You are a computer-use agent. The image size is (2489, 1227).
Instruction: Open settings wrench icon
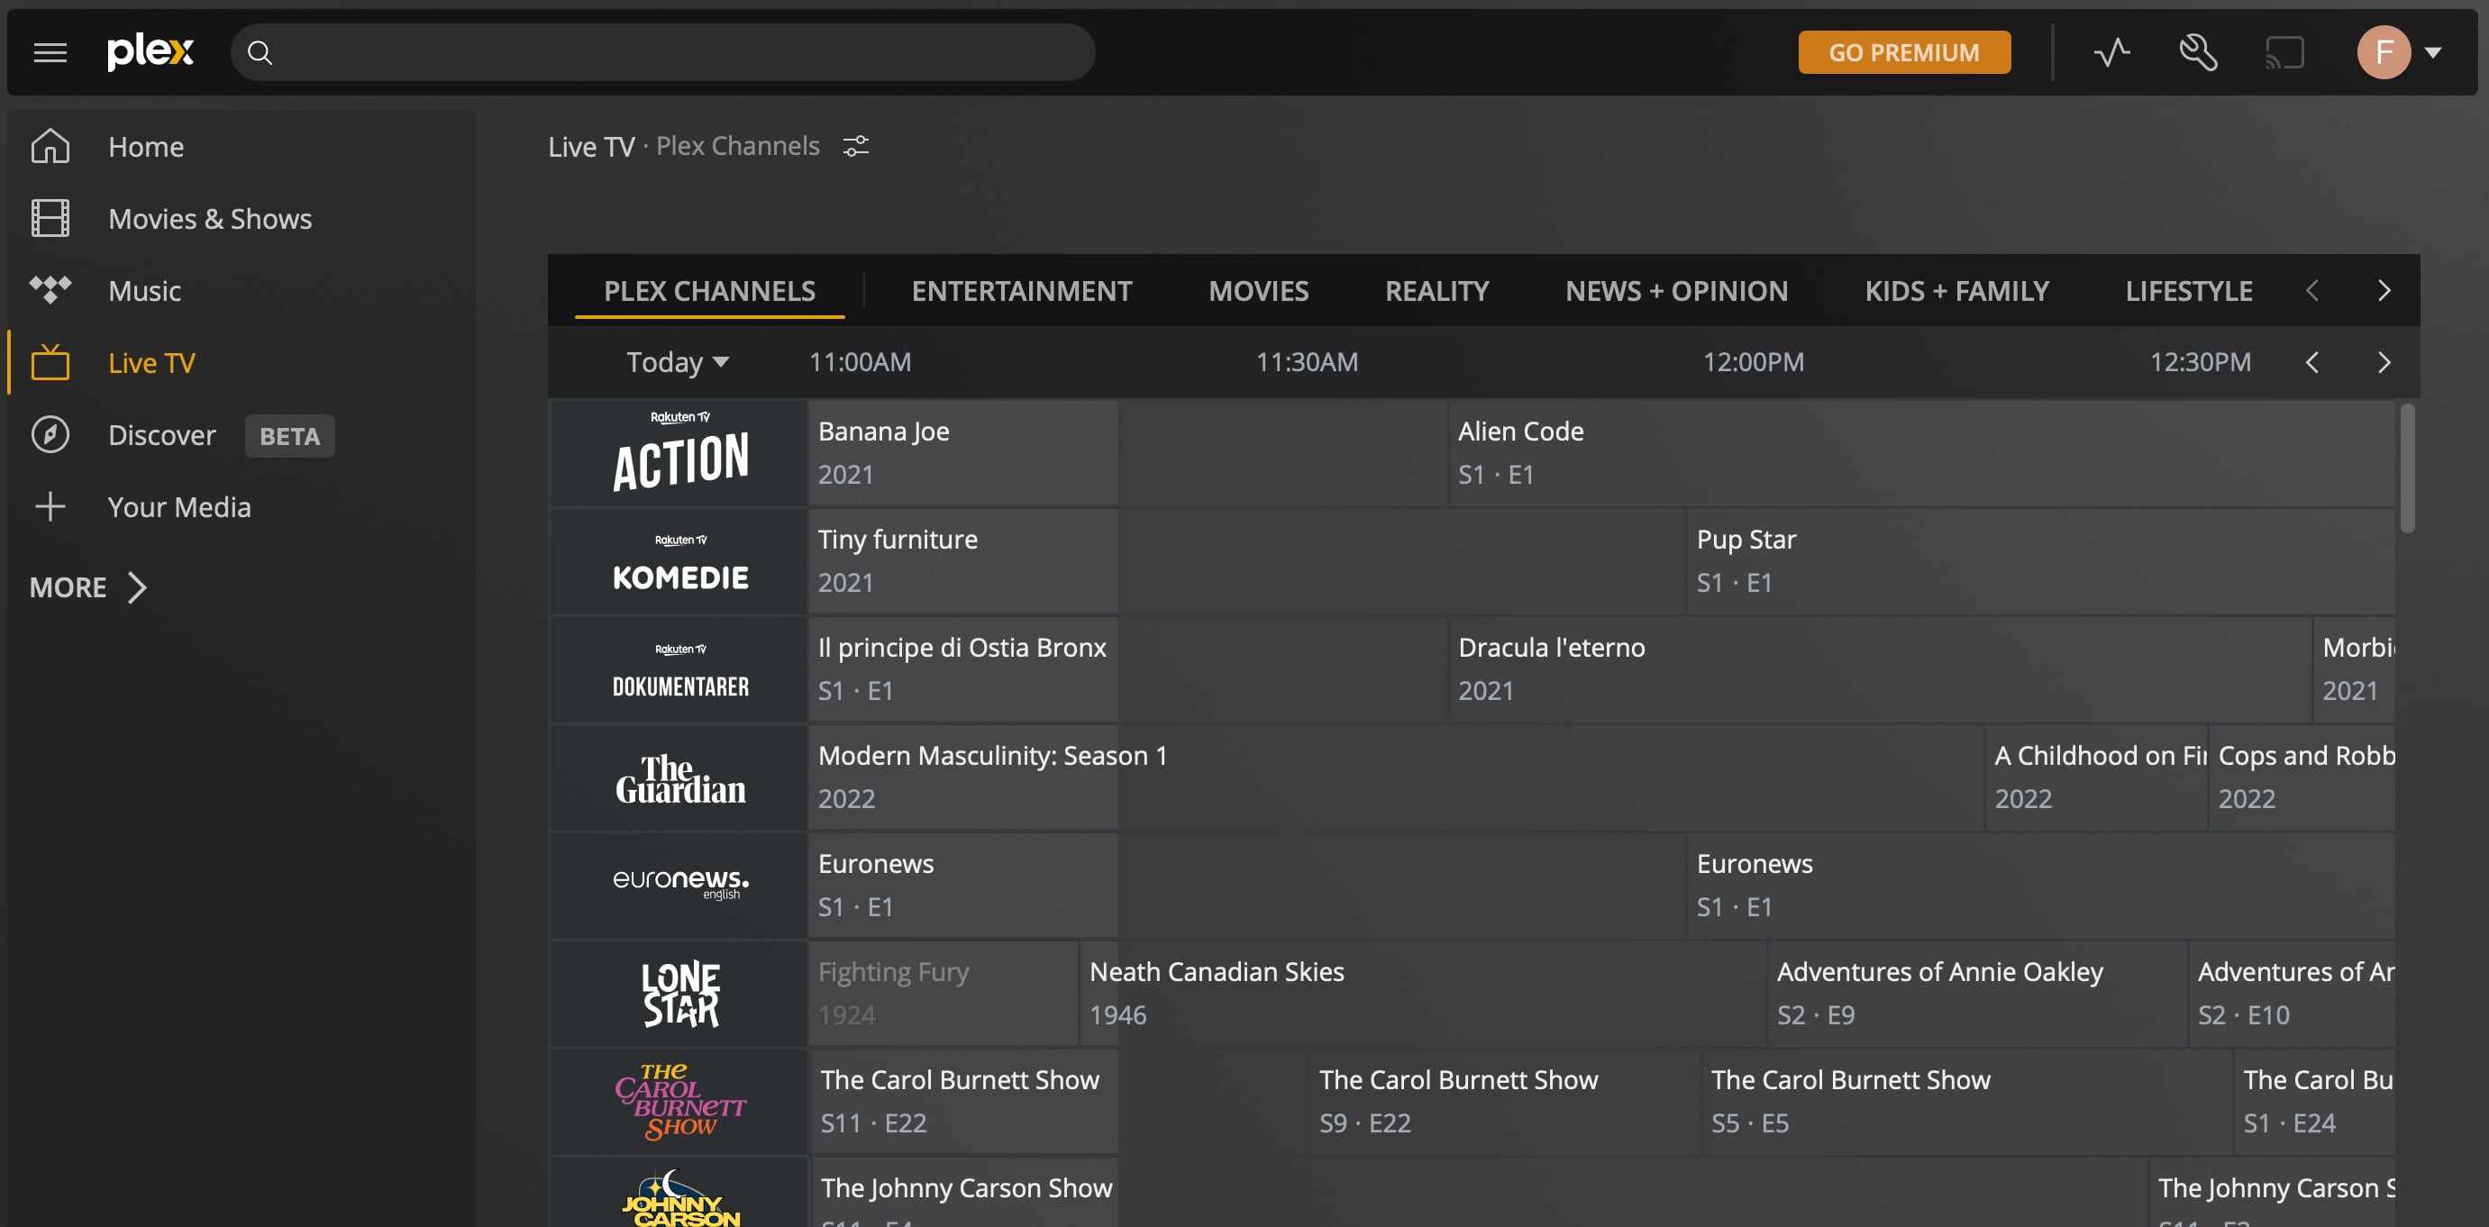tap(2198, 52)
